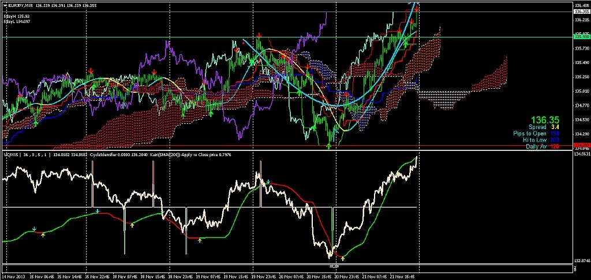Select the red 135.051 price label on chart
Image resolution: width=591 pixels, height=280 pixels.
pos(147,89)
